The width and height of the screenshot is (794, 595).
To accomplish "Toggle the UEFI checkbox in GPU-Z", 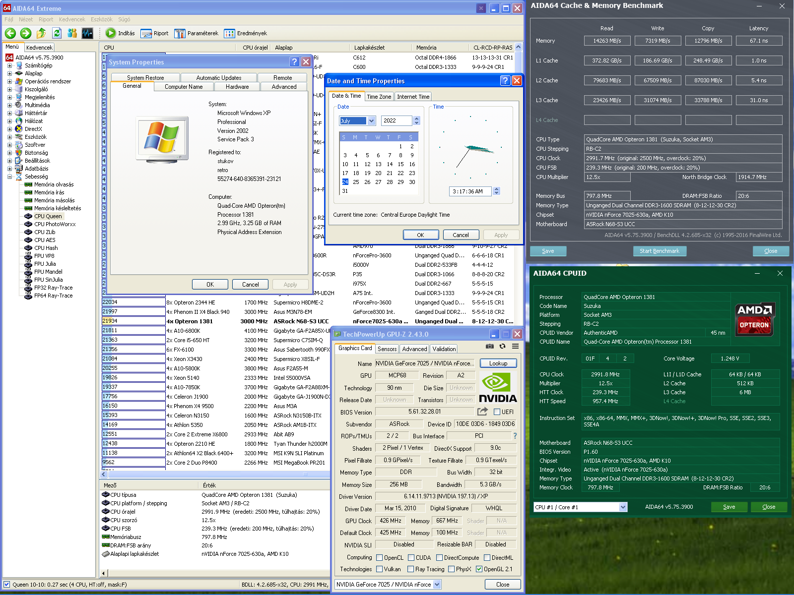I will click(497, 412).
